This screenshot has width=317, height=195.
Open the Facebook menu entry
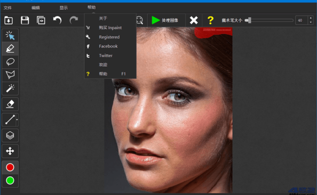110,46
